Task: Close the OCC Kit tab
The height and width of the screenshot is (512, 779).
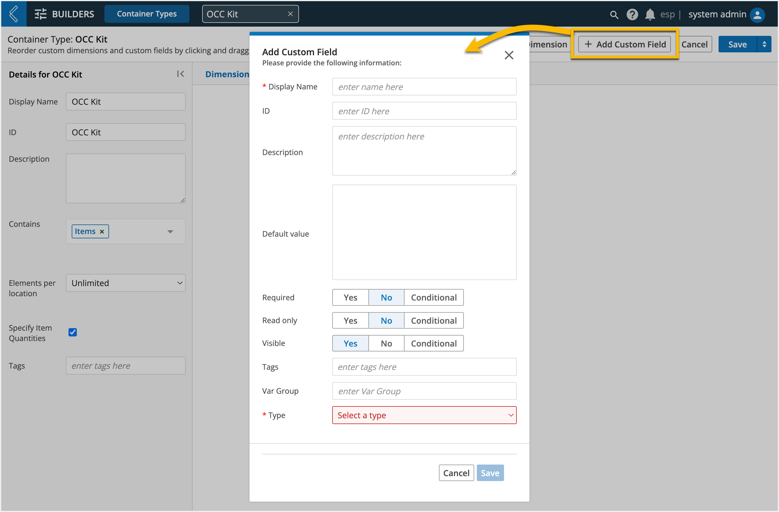Action: pos(290,14)
